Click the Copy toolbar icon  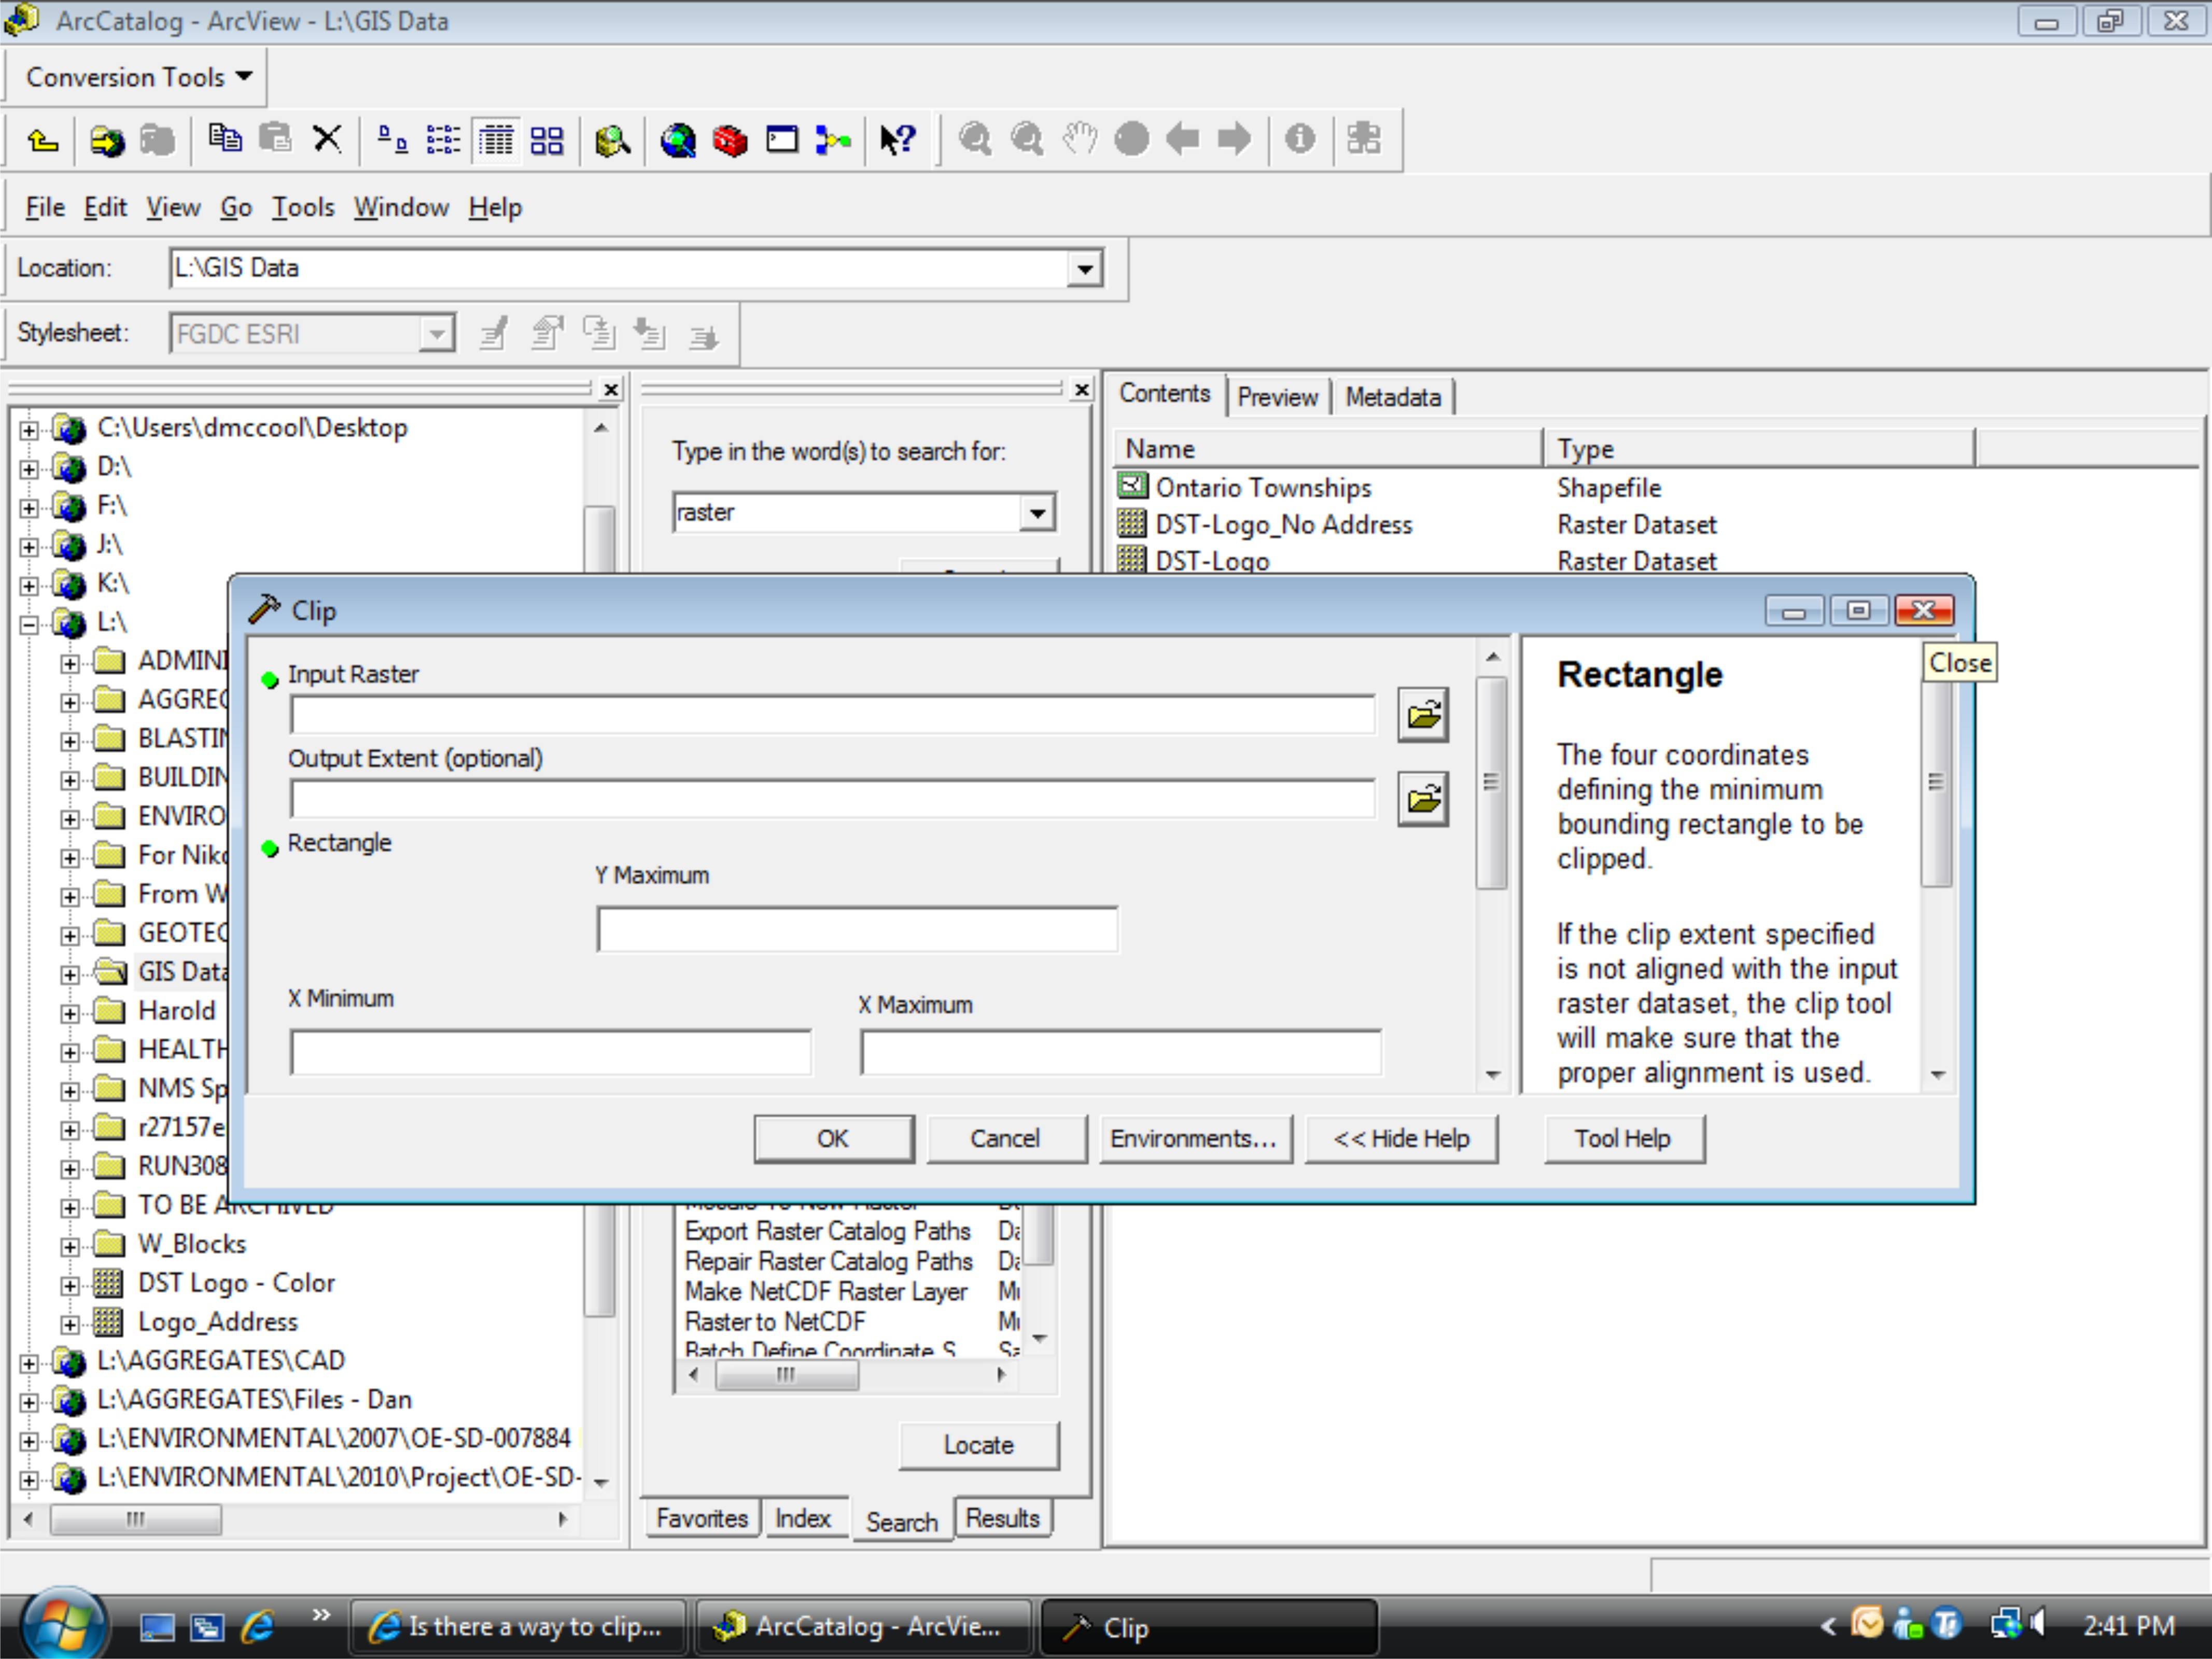click(225, 138)
